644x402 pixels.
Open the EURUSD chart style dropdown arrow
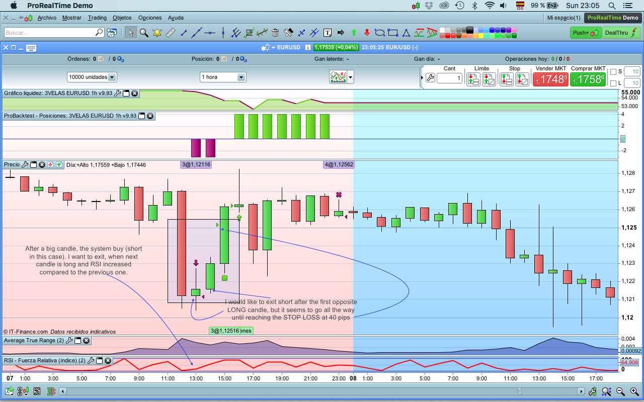point(274,48)
